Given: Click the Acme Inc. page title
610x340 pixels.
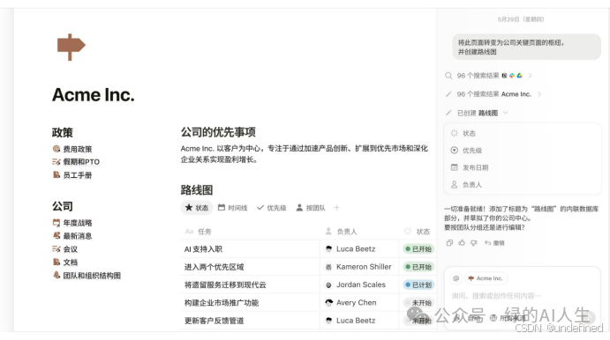Looking at the screenshot, I should [94, 95].
